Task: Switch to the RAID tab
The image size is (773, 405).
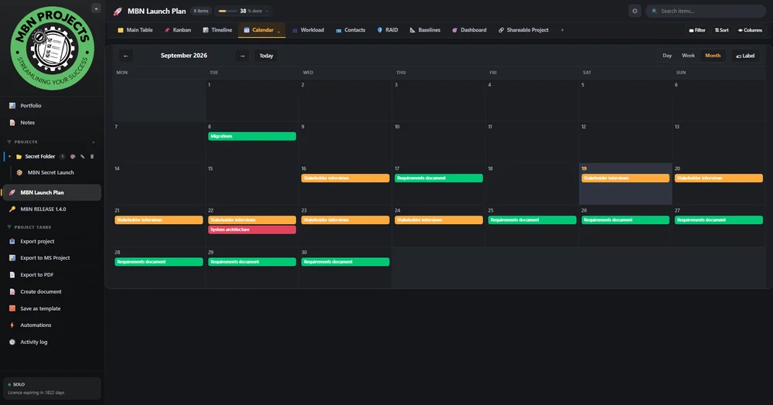Action: 387,30
